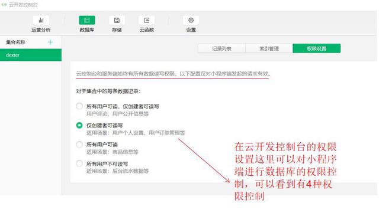Open the 运营分析 analytics icon

click(41, 20)
